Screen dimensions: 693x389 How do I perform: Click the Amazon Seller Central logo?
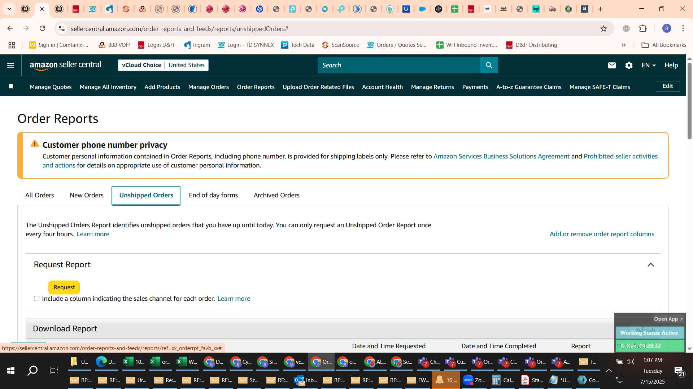(x=65, y=65)
